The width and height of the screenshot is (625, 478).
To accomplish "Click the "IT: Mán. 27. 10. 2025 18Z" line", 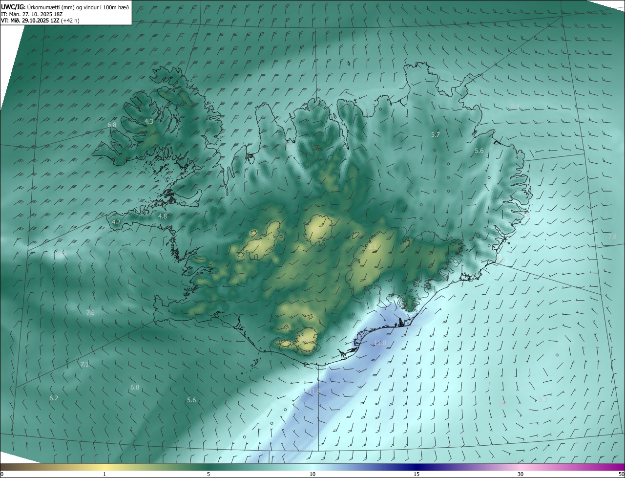I will tap(33, 14).
